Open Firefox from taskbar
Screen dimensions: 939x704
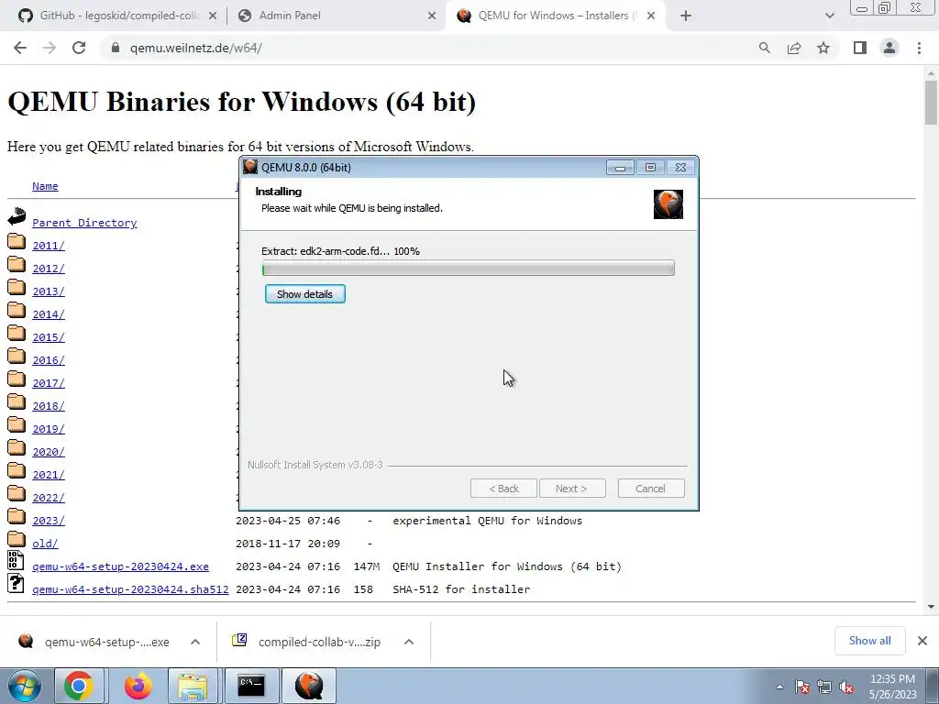point(138,686)
